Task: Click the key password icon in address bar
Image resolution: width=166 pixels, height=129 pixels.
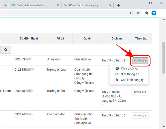Action: tap(131, 13)
